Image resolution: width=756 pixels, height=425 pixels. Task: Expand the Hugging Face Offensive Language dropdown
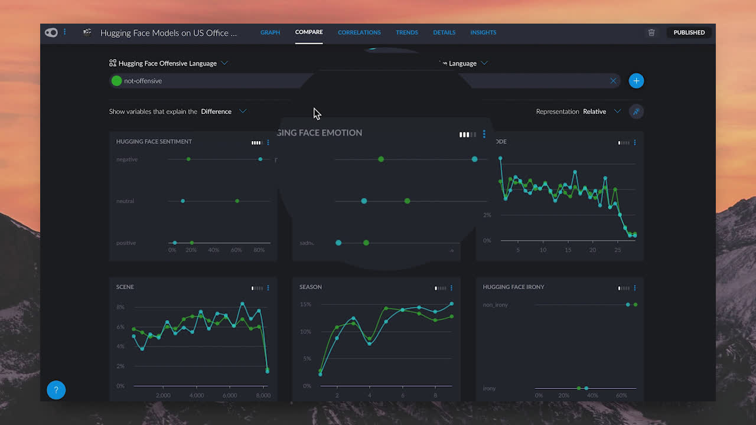point(224,63)
